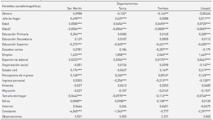Screen dimensions: 213x120
Task: Select Estudios cortos value -0,287*** for Tumbes
Action: (x=161, y=49)
